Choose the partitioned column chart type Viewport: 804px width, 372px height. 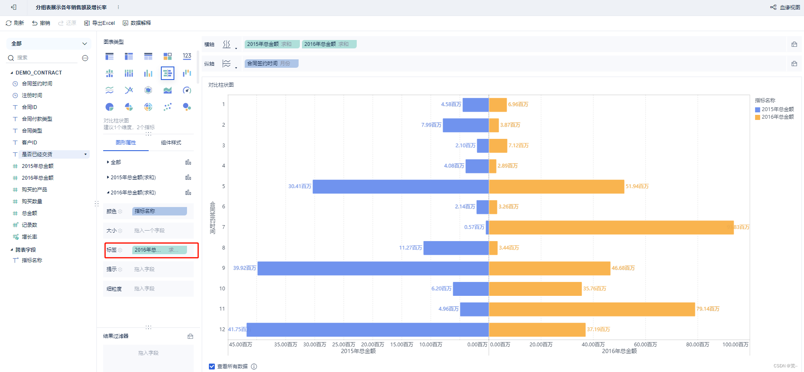(110, 73)
